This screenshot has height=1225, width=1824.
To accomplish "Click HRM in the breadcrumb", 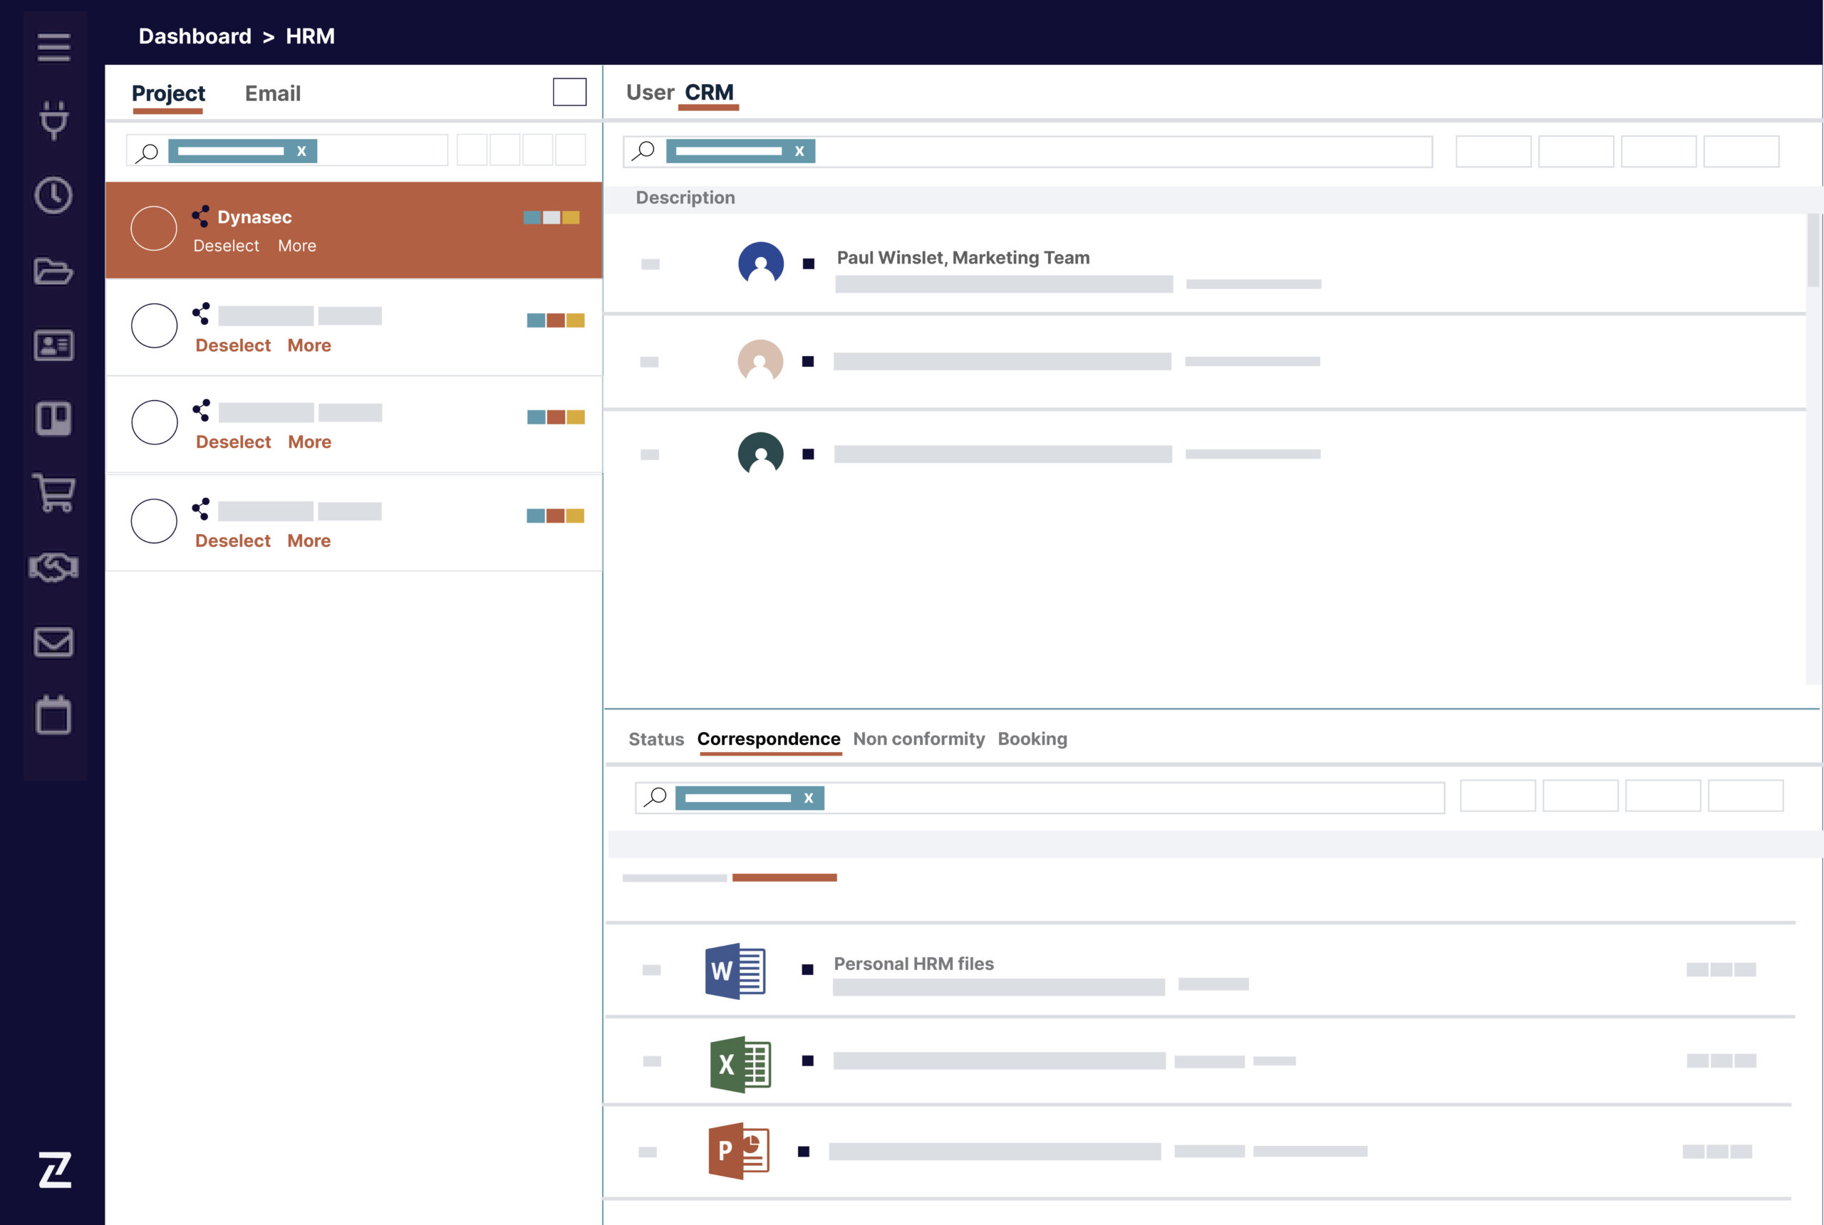I will [310, 36].
